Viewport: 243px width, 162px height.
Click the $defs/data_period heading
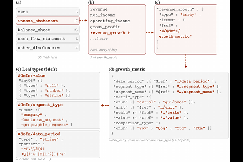click(38, 133)
